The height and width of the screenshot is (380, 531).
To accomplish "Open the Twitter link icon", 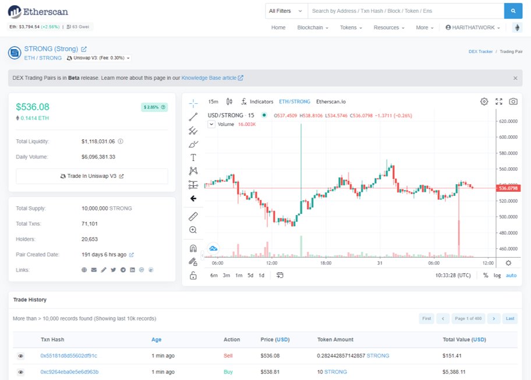I will 113,270.
